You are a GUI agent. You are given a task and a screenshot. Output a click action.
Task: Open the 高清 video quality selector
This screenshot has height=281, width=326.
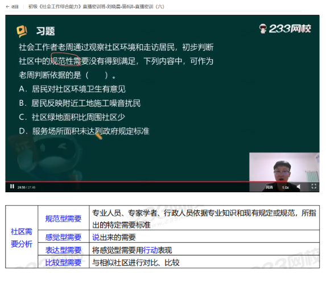click(x=269, y=188)
